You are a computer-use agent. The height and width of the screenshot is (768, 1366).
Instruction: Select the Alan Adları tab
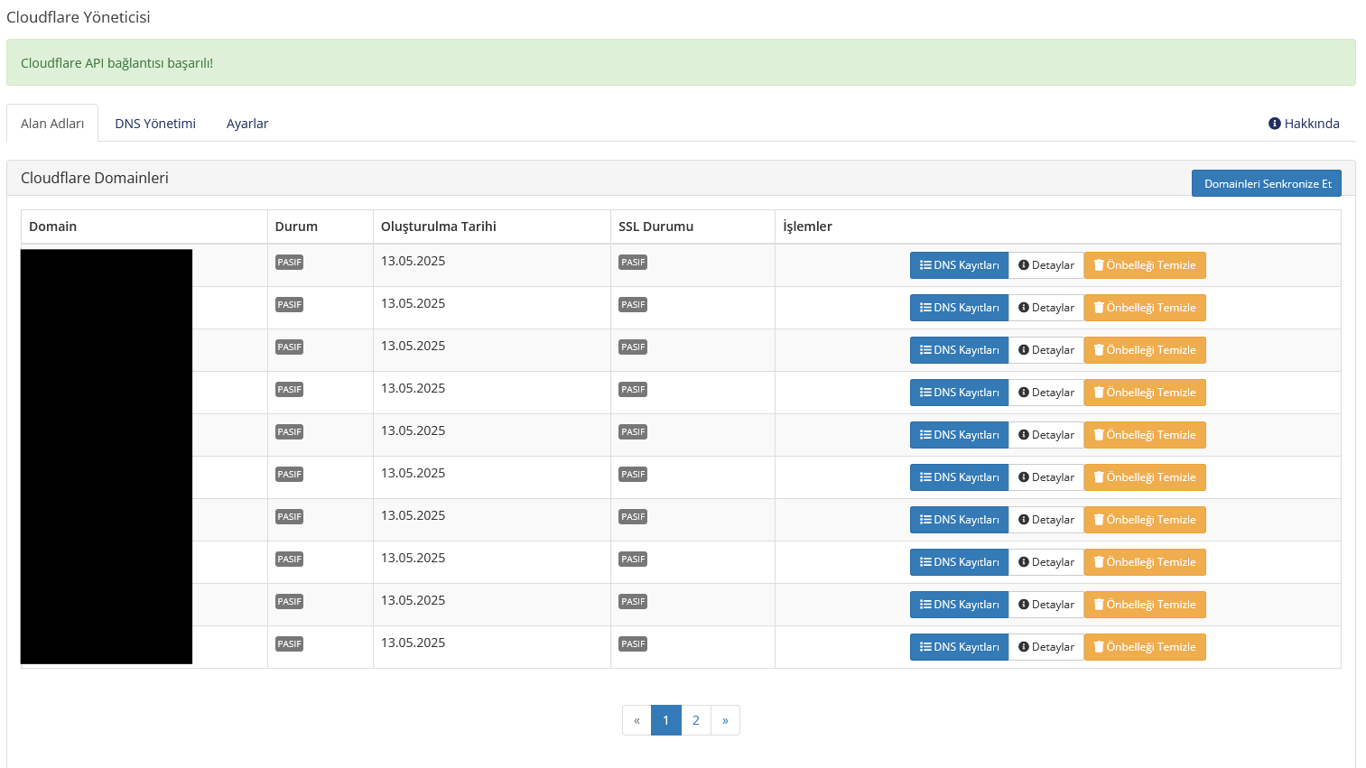pyautogui.click(x=51, y=123)
